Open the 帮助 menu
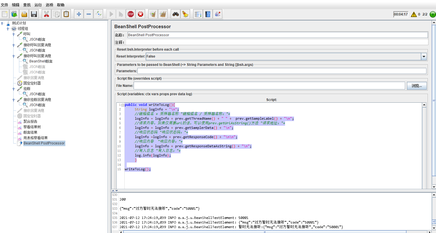Screen dimensions: 436x233 click(x=61, y=5)
